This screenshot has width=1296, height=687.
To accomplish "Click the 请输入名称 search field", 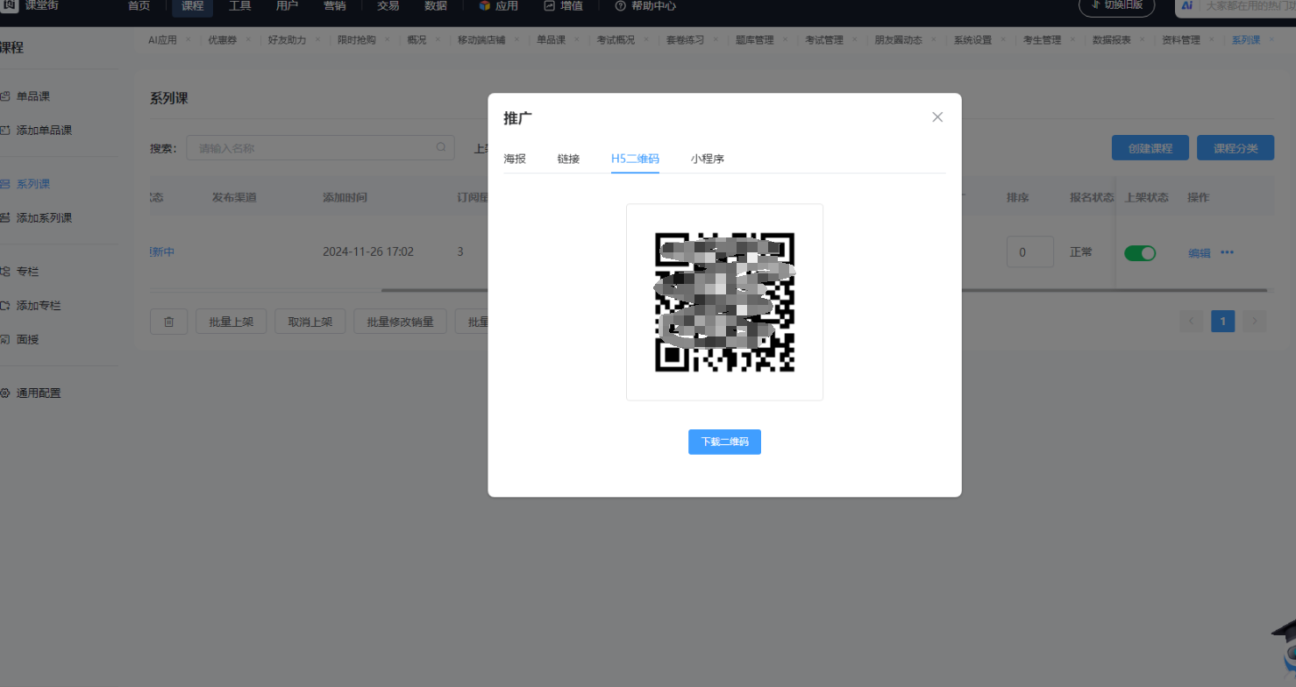I will 320,148.
